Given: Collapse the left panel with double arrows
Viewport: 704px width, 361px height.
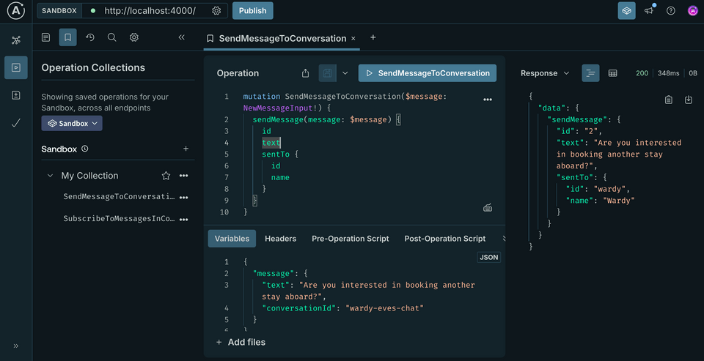Looking at the screenshot, I should 181,37.
